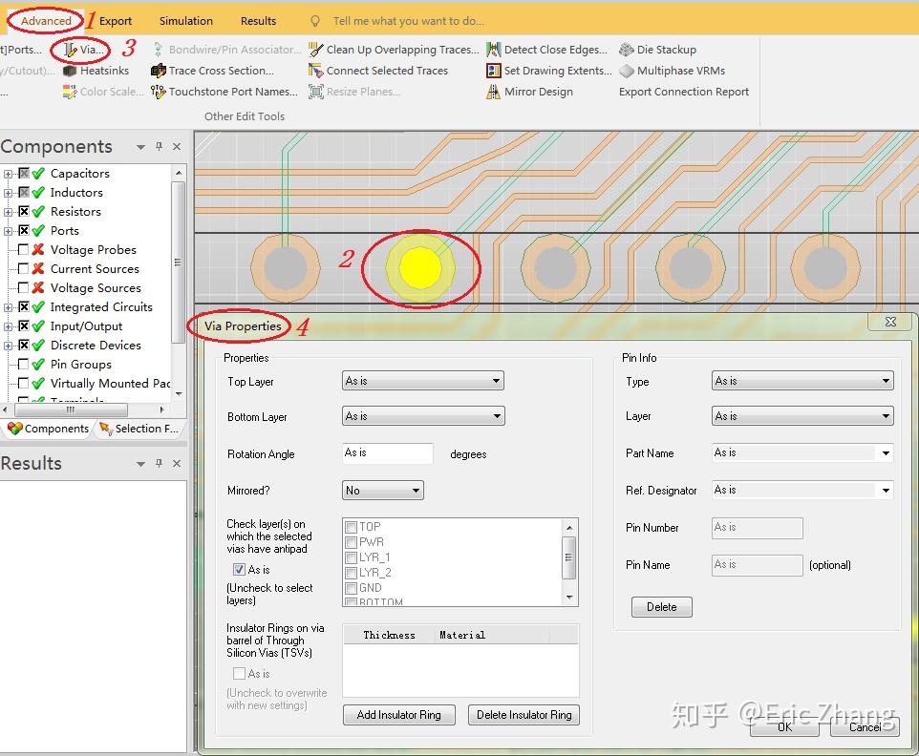Pin the Components panel
The image size is (919, 756).
[159, 146]
